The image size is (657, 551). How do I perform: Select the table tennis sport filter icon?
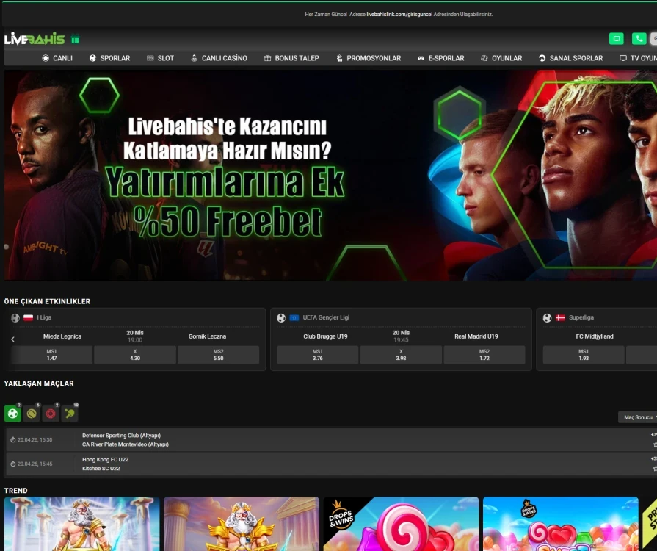70,414
